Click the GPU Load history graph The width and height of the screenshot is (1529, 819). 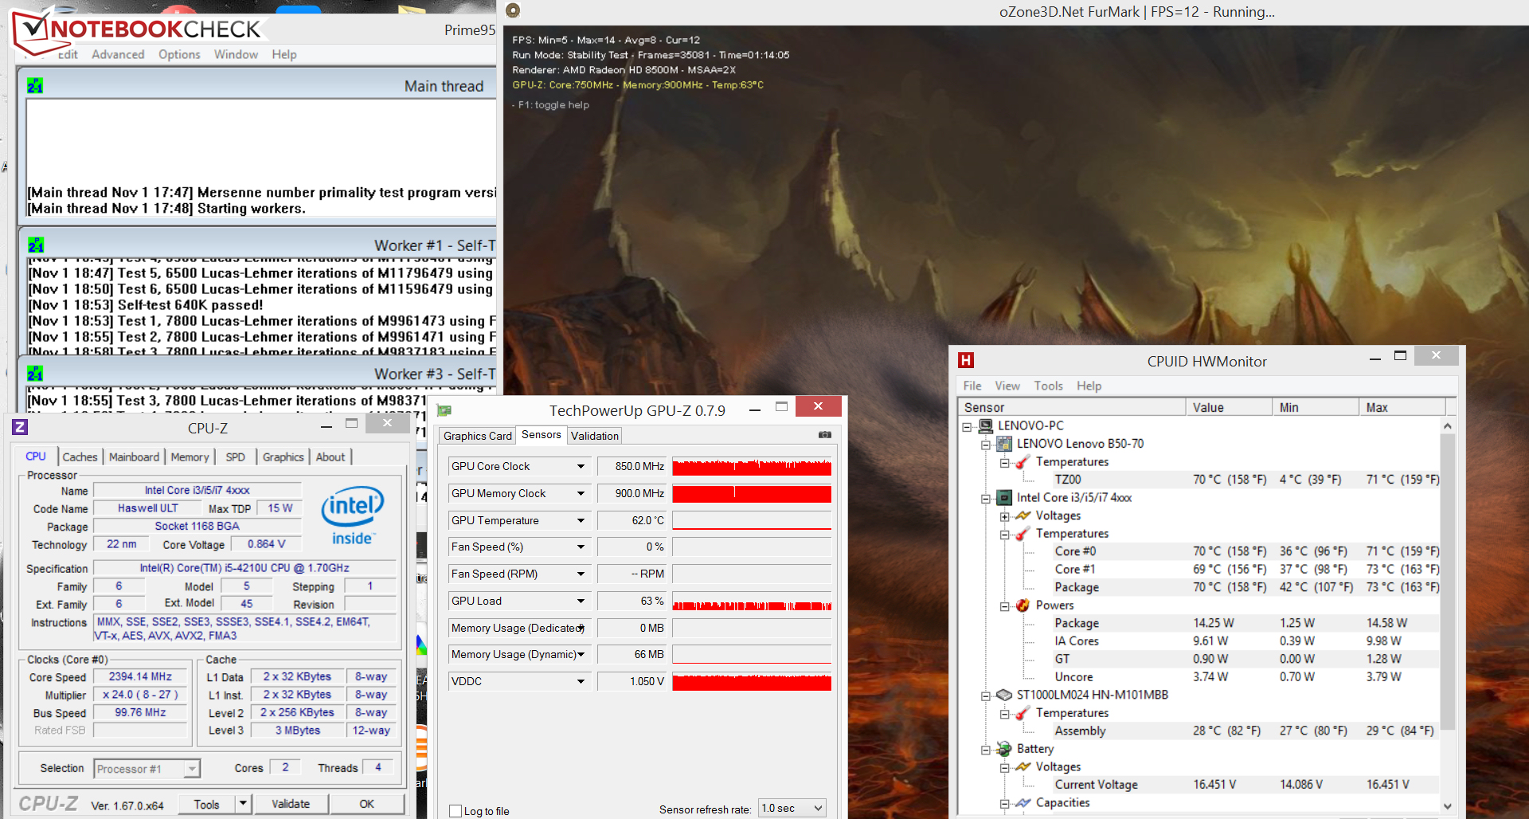click(752, 602)
